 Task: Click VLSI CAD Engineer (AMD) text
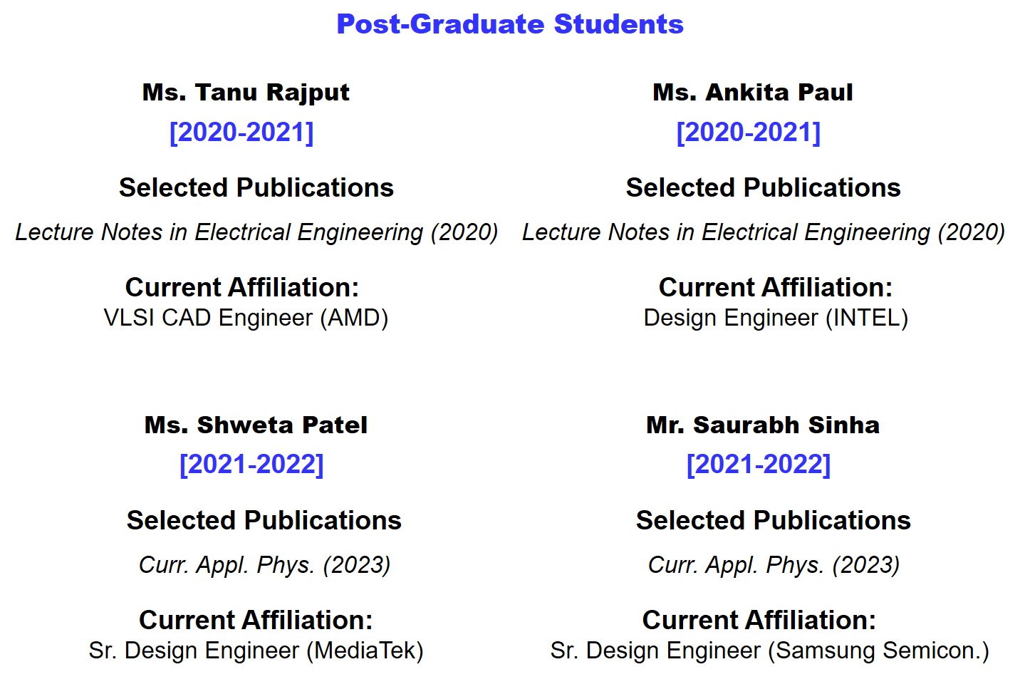coord(246,318)
